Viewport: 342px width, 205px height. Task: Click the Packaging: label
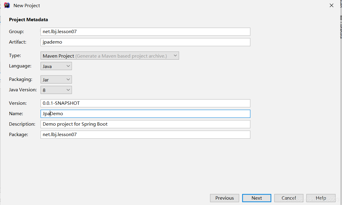[x=21, y=79]
